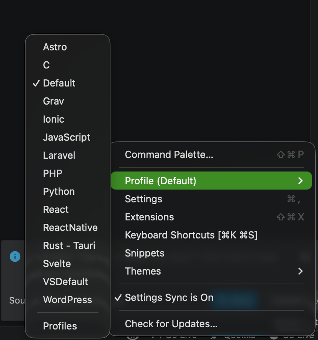The image size is (318, 340).
Task: Switch to the React profile
Action: [x=56, y=209]
